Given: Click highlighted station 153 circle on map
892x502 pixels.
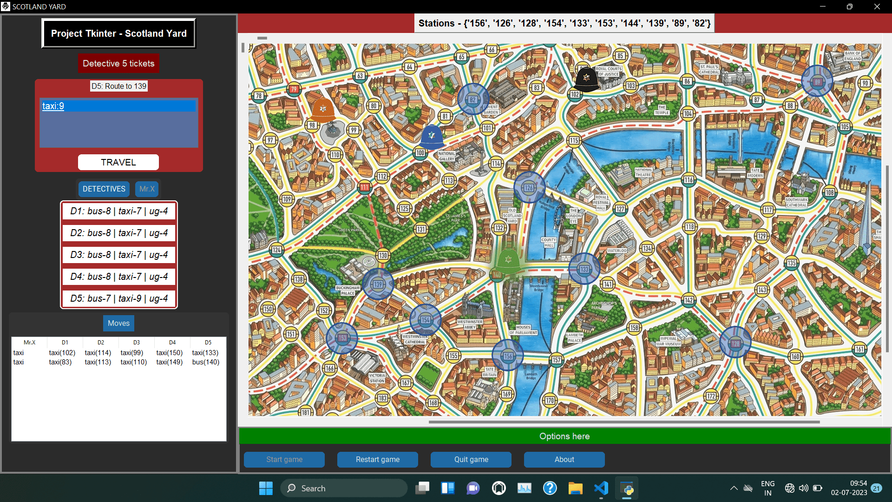Looking at the screenshot, I should 342,338.
